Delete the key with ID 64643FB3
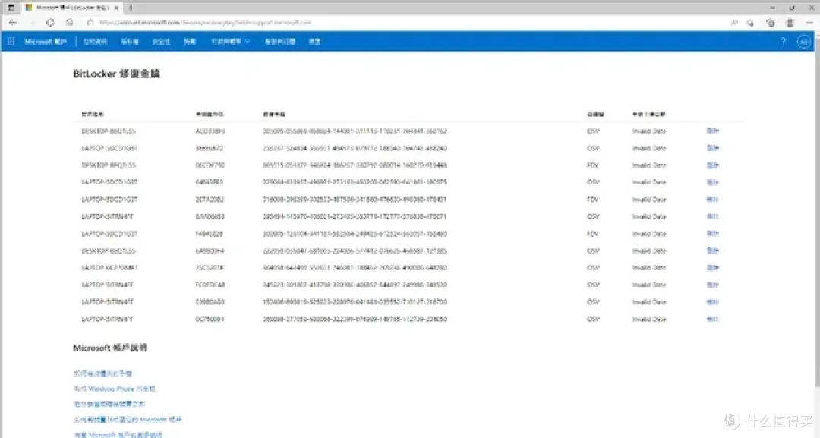 coord(712,182)
